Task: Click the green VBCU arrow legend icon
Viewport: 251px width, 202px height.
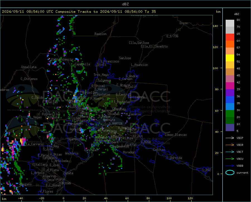Action: pyautogui.click(x=230, y=159)
